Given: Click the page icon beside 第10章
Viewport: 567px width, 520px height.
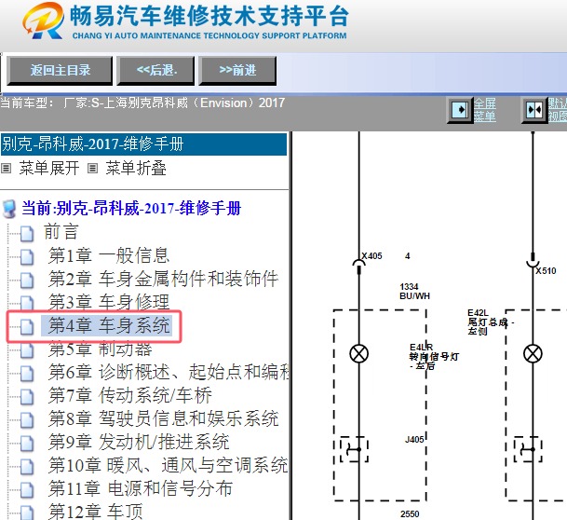Looking at the screenshot, I should (x=27, y=467).
